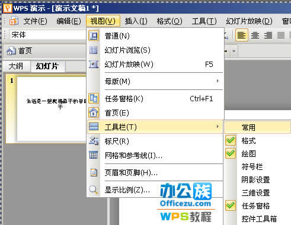The height and width of the screenshot is (225, 291).
Task: Apply right text alignment
Action: point(268,36)
